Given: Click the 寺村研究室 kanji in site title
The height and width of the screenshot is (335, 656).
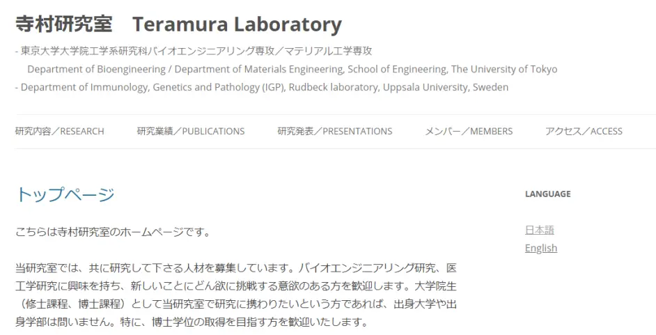Looking at the screenshot, I should pyautogui.click(x=63, y=24).
